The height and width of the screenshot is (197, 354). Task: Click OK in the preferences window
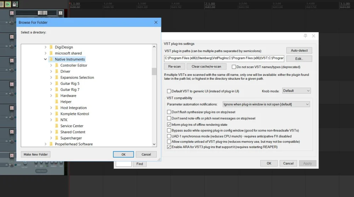coord(269,163)
